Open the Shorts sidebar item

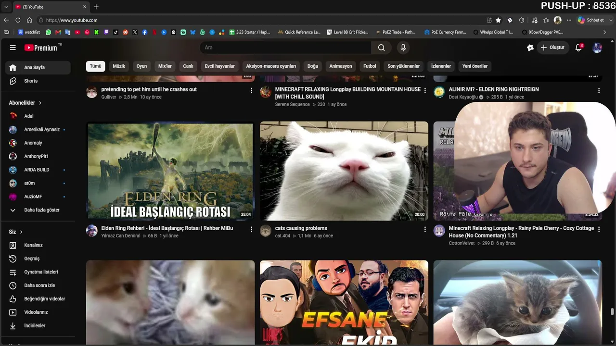point(38,81)
